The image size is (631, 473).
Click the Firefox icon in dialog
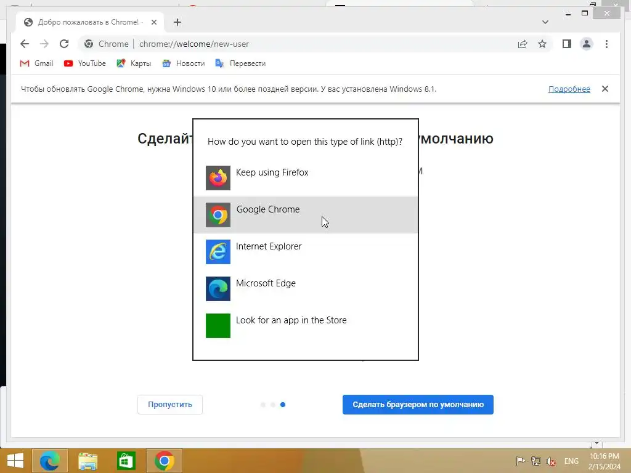218,178
